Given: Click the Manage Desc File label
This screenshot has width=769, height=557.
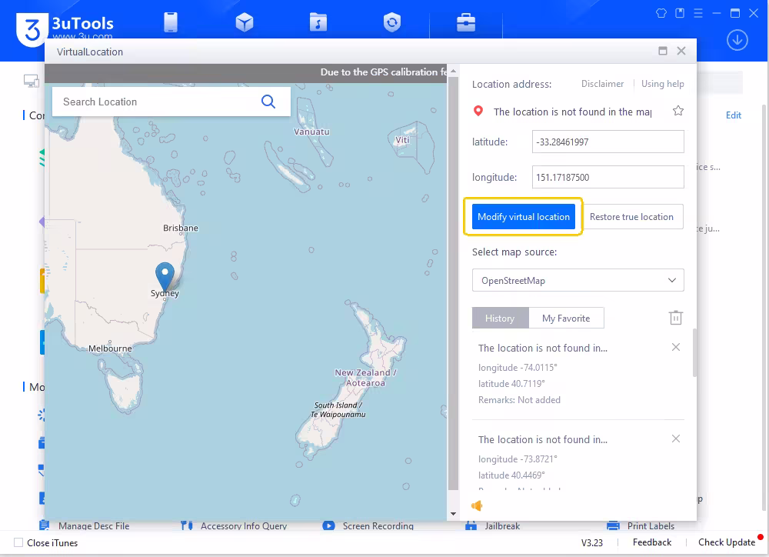Looking at the screenshot, I should coord(94,525).
